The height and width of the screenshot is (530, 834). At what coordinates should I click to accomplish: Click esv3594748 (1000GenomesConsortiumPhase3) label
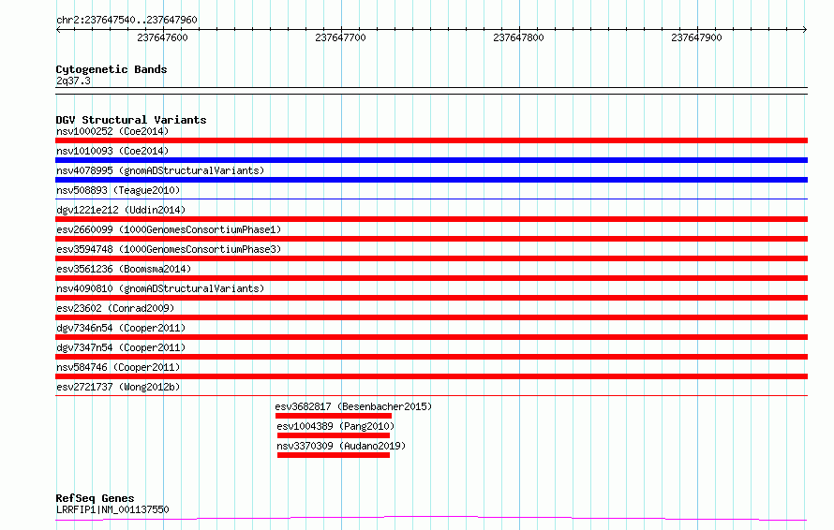pyautogui.click(x=169, y=249)
